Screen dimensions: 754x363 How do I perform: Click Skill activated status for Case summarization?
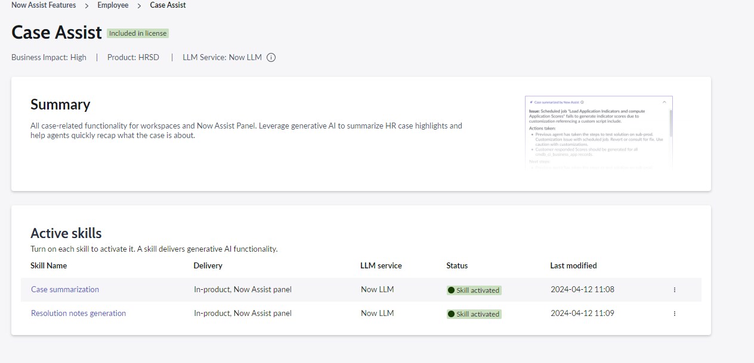[x=474, y=290]
